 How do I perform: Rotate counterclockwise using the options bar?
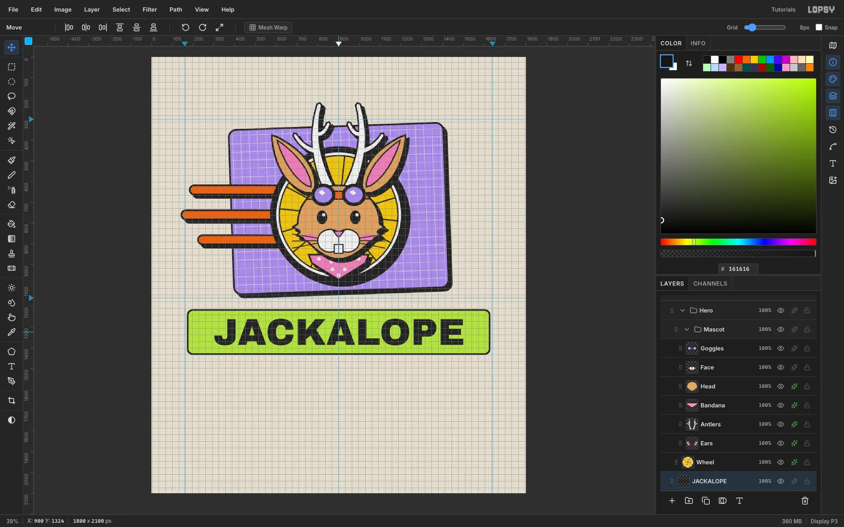(x=186, y=27)
